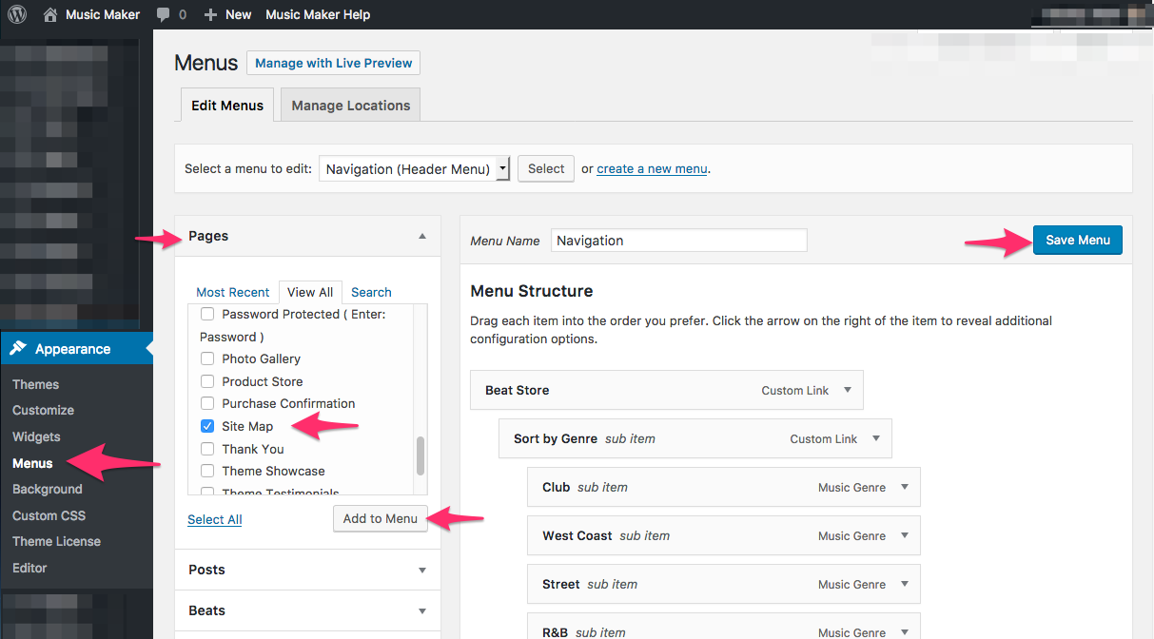Click the Select All link

(x=215, y=519)
